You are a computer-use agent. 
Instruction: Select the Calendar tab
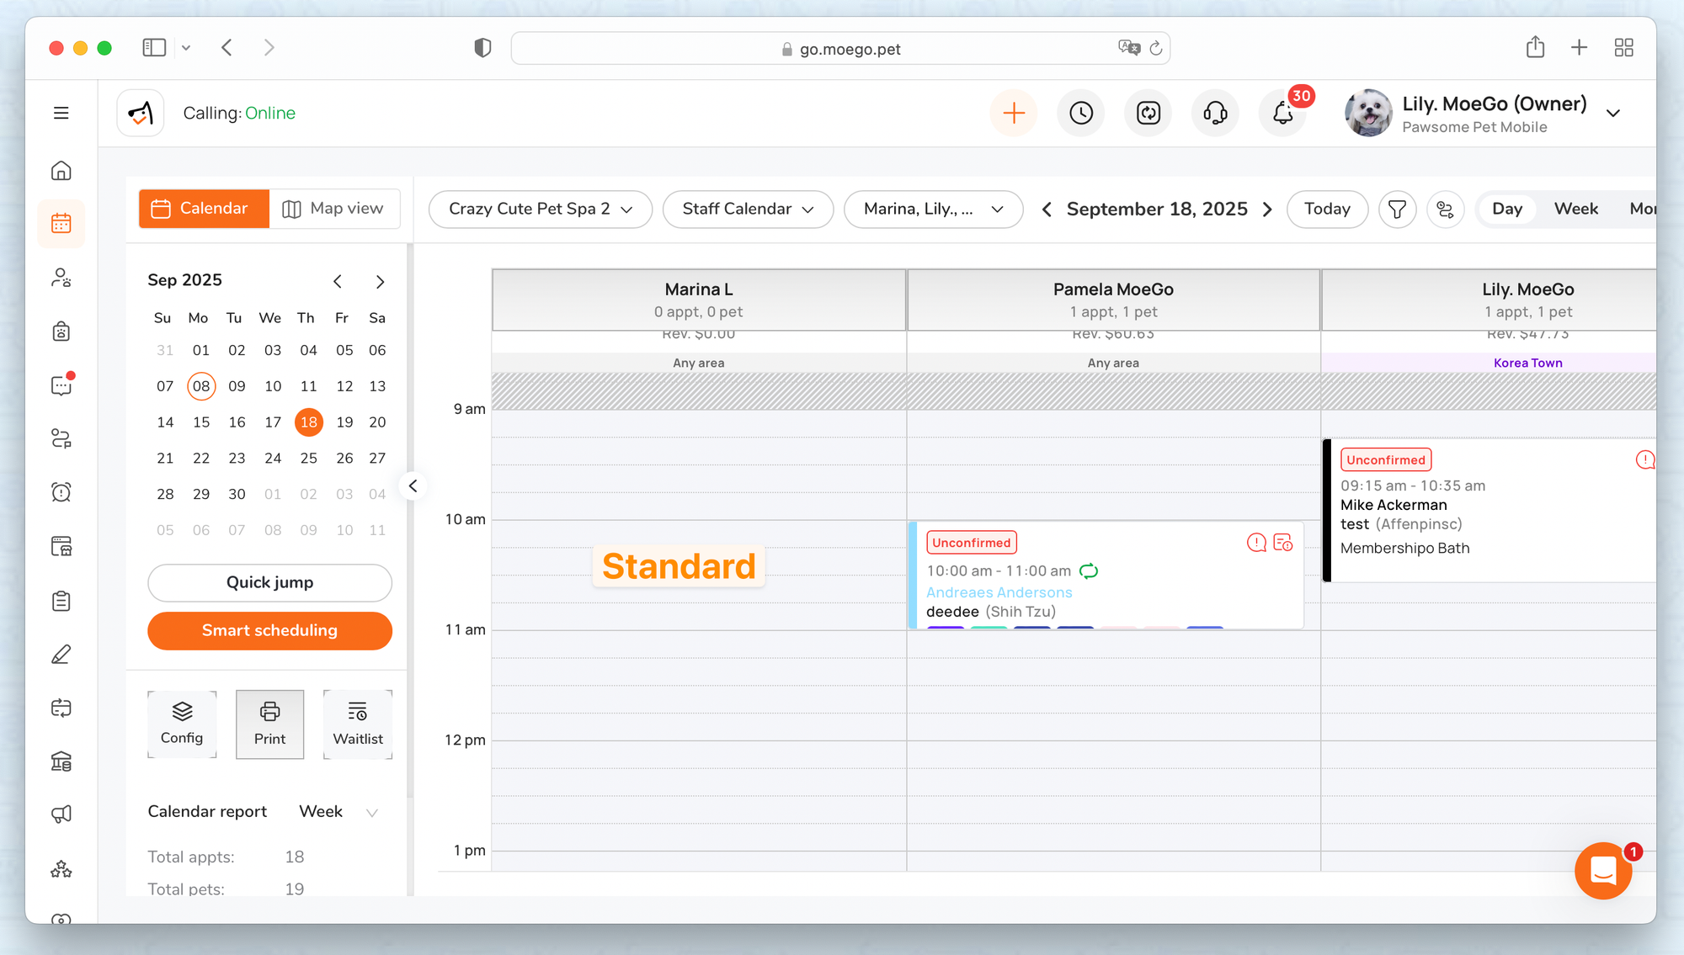[204, 209]
